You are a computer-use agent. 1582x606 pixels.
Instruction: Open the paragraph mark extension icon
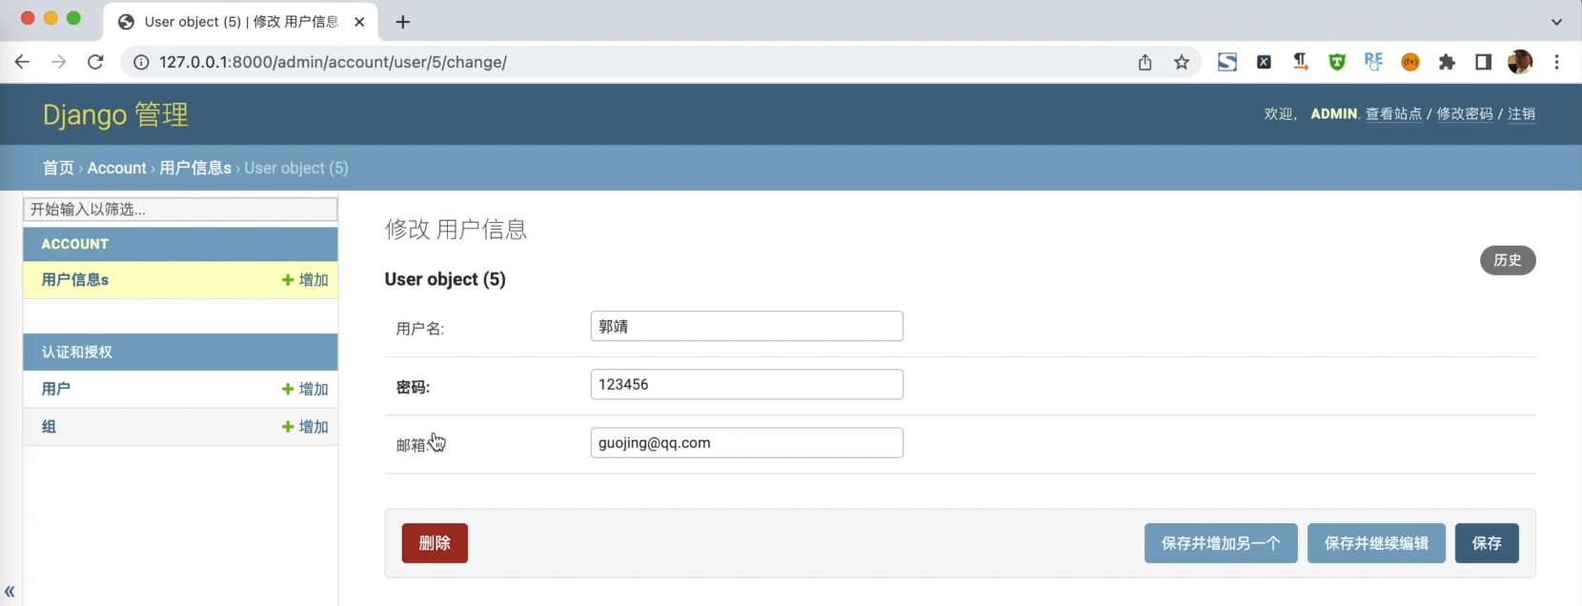(1300, 62)
